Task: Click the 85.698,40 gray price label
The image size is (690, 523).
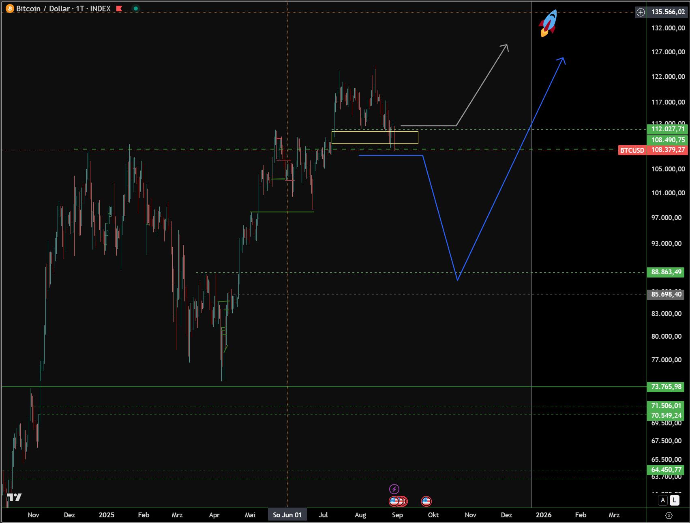Action: click(666, 295)
